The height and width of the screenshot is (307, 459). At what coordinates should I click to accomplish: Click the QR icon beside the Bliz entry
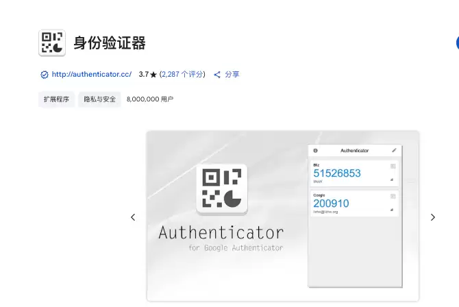click(393, 167)
